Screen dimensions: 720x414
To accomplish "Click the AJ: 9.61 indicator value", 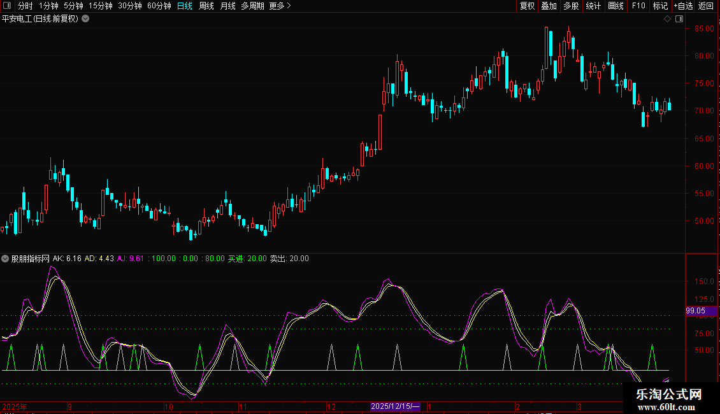I will 131,259.
